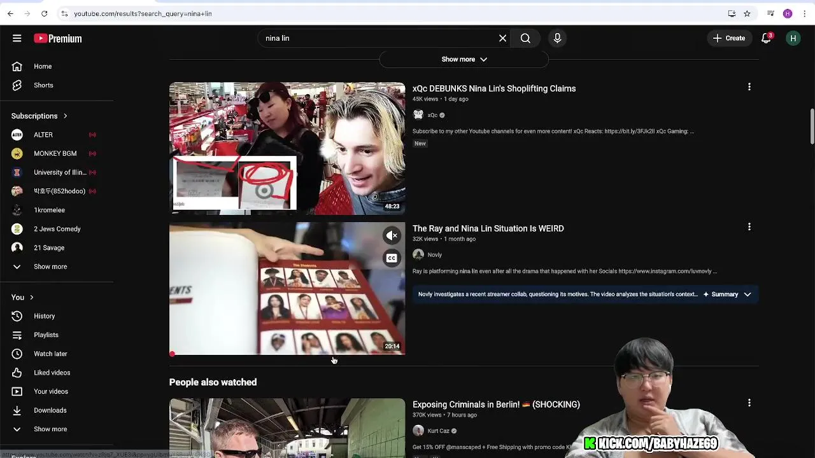View site information icon in address bar
Viewport: 815px width, 458px height.
coord(64,13)
